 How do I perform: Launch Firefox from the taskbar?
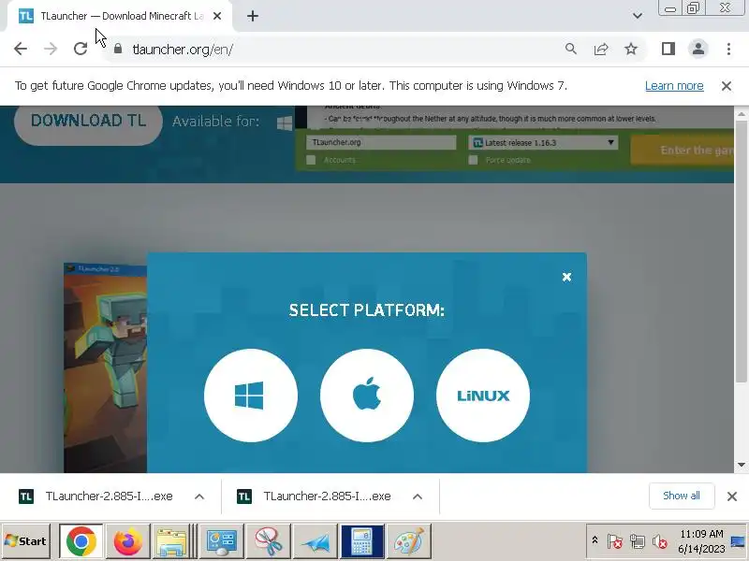click(x=127, y=541)
